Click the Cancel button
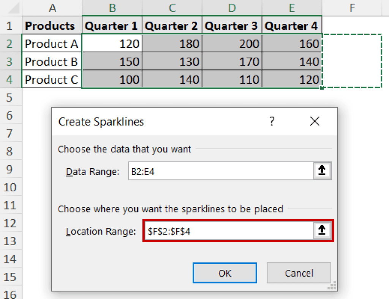This screenshot has width=389, height=299. (x=299, y=273)
